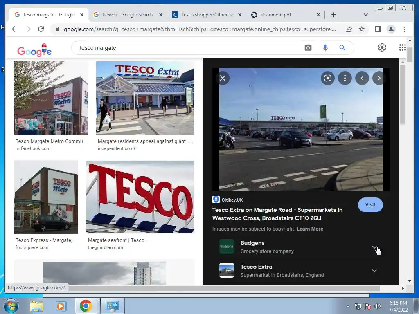Switch to the Tesco shoppers' three tab

207,15
